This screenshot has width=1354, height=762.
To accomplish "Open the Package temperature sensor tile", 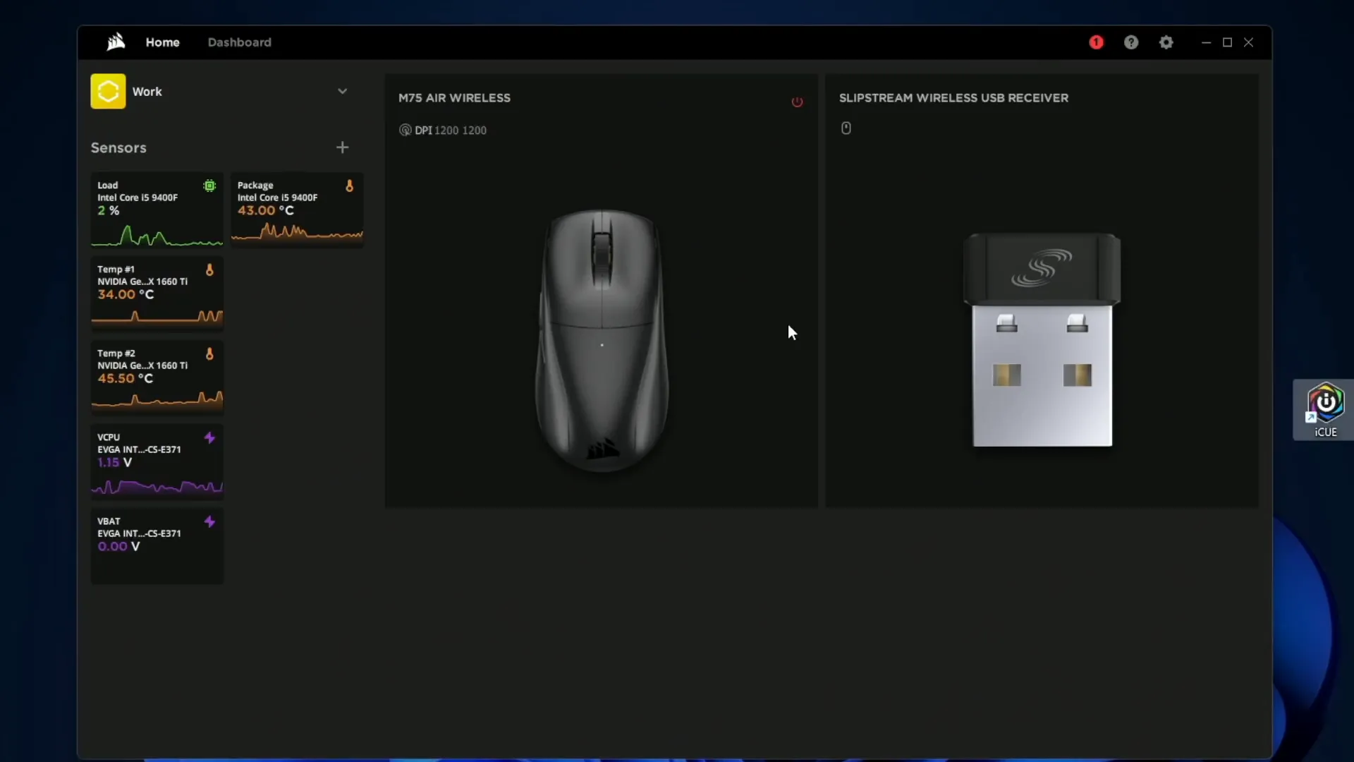I will point(297,210).
